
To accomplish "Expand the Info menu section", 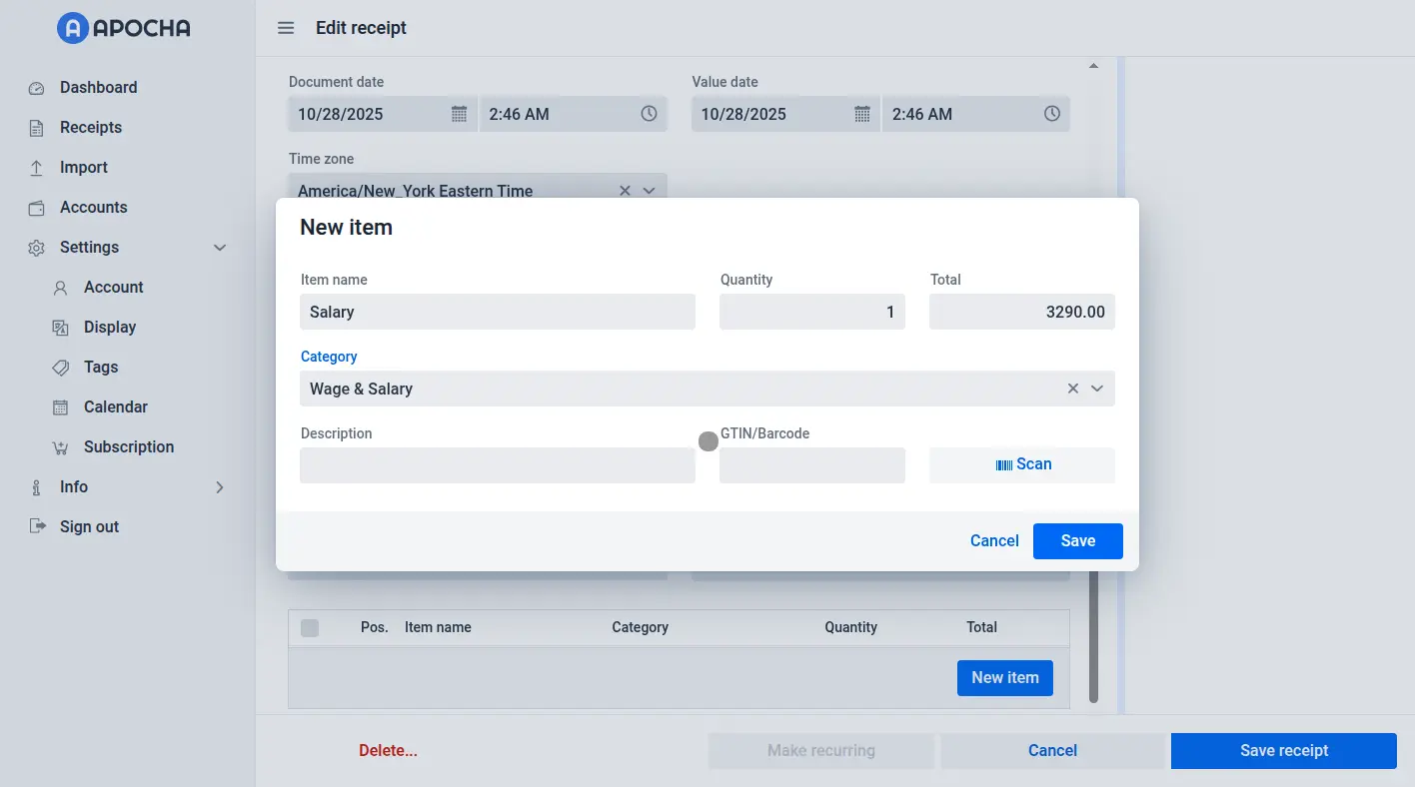I will pyautogui.click(x=220, y=487).
